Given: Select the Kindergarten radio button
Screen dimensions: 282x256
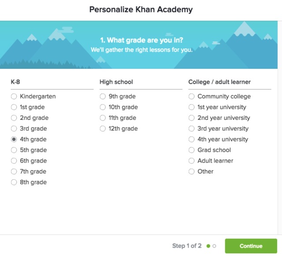Looking at the screenshot, I should pyautogui.click(x=14, y=96).
